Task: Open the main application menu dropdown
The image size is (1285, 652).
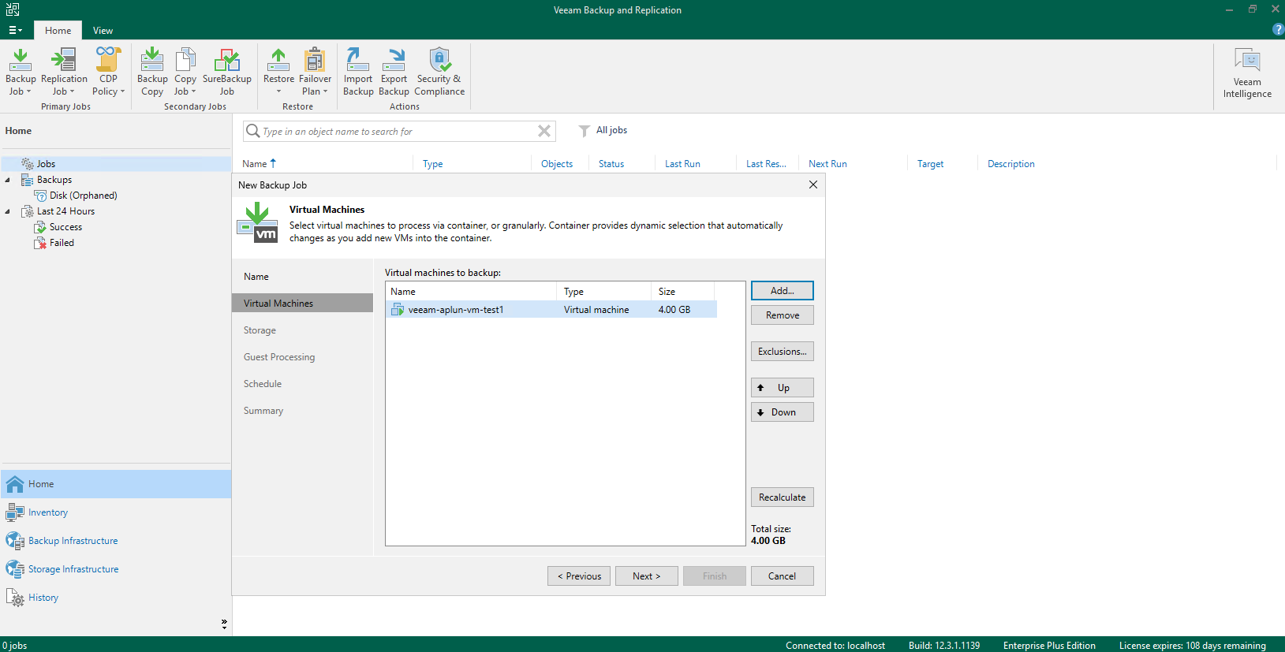Action: tap(15, 30)
